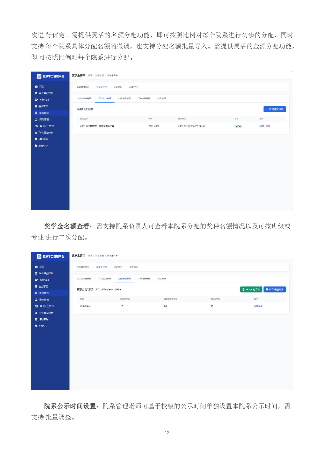Viewport: 321px width, 455px height.
Task: Open 资助管理 icon in 评奖批次管理 screenshot sidebar
Action: coord(36,120)
